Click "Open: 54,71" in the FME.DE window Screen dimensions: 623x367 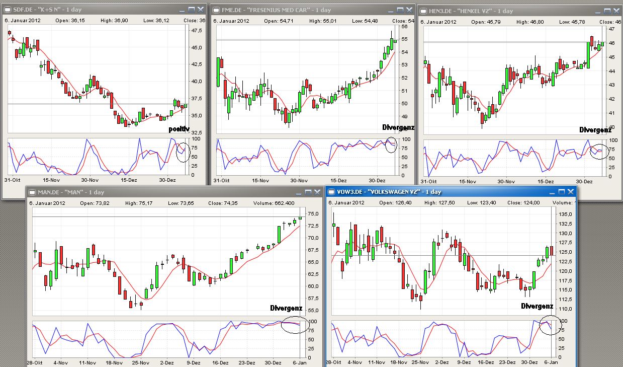(x=278, y=21)
